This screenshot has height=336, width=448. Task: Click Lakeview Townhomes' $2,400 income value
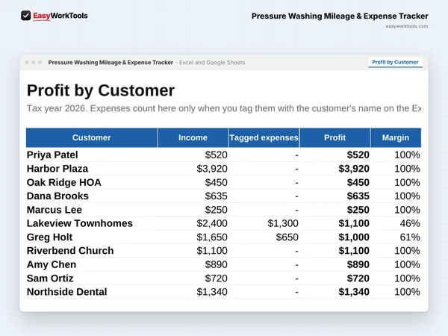(x=212, y=223)
